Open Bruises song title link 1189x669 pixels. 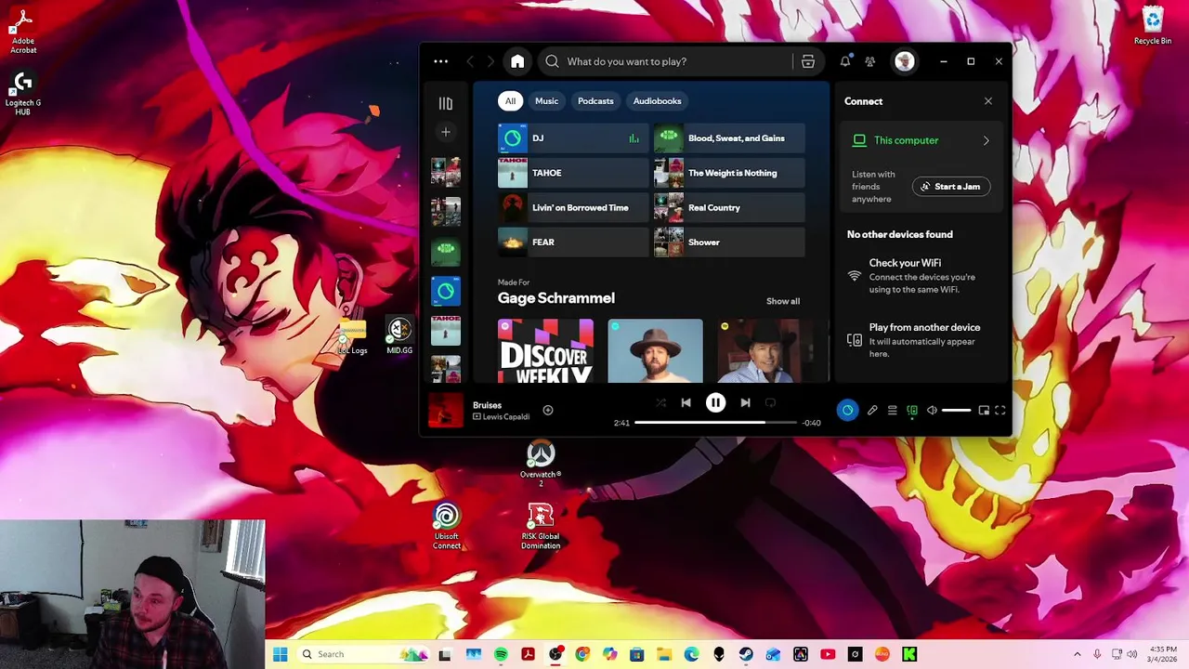tap(487, 405)
